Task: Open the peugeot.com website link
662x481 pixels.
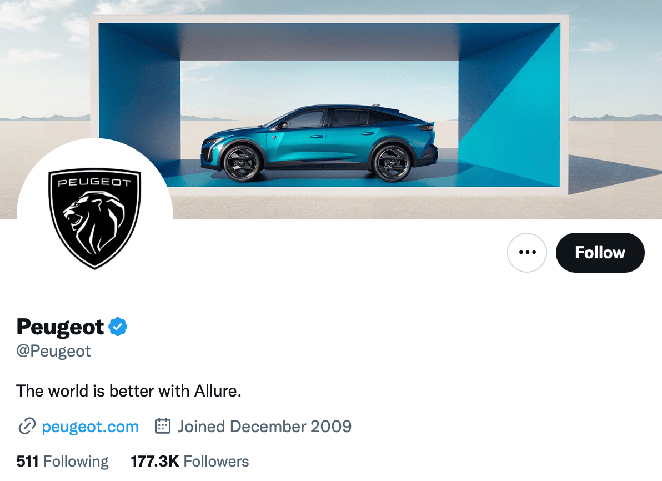Action: [90, 427]
